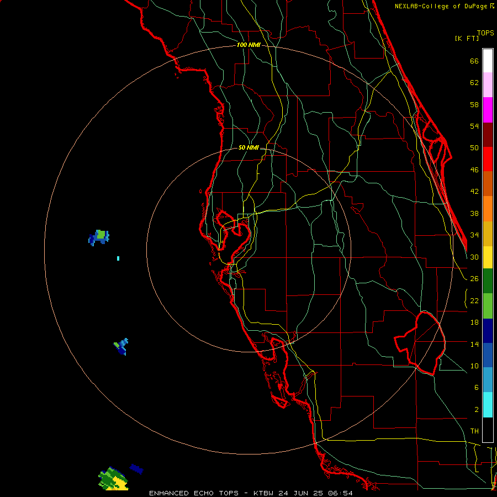Click the 50 NMI range ring label
Viewport: 497px width, 497px height.
(x=248, y=147)
